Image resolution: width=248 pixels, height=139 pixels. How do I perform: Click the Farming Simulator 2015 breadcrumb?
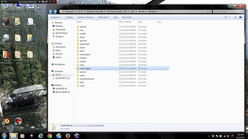[117, 12]
